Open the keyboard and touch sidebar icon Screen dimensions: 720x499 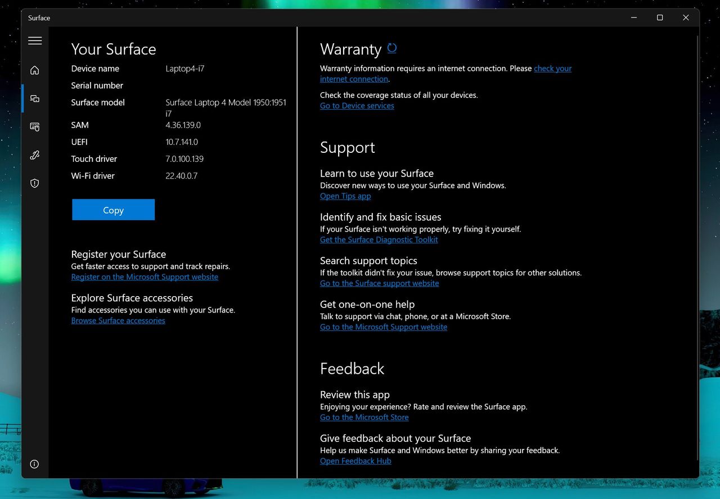tap(35, 127)
